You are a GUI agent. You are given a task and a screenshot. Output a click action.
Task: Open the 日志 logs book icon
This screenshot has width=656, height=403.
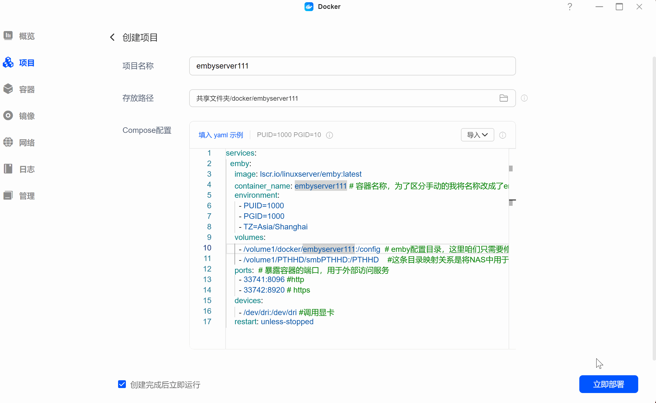click(8, 169)
